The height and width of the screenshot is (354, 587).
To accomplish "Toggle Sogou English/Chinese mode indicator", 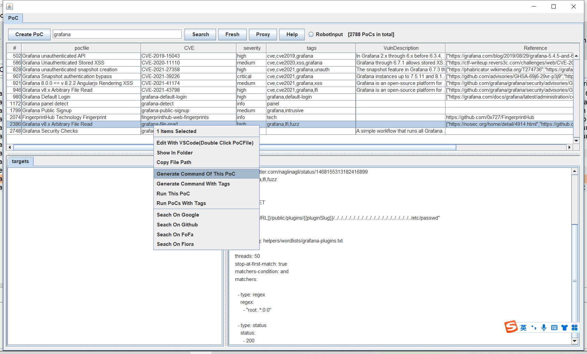I will click(x=523, y=328).
